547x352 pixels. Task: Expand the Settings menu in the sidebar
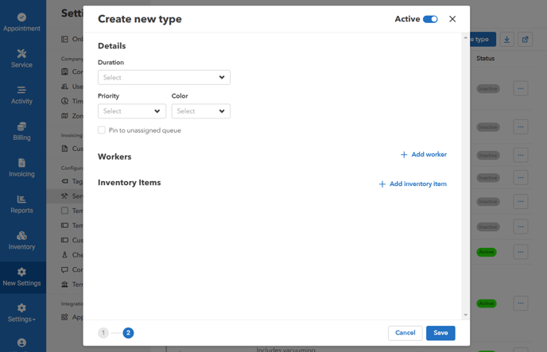21,312
